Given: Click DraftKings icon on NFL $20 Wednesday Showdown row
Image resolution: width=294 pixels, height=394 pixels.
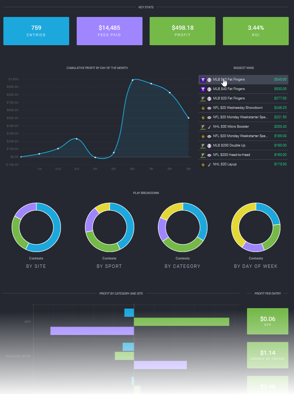Looking at the screenshot, I should 203,108.
